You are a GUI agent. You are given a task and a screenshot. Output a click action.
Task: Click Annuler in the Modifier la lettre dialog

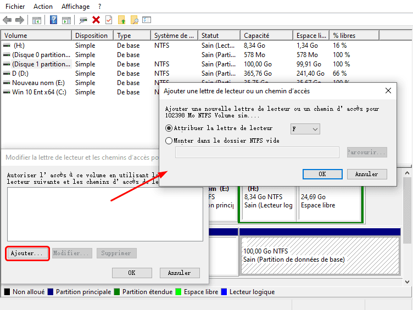(x=180, y=273)
